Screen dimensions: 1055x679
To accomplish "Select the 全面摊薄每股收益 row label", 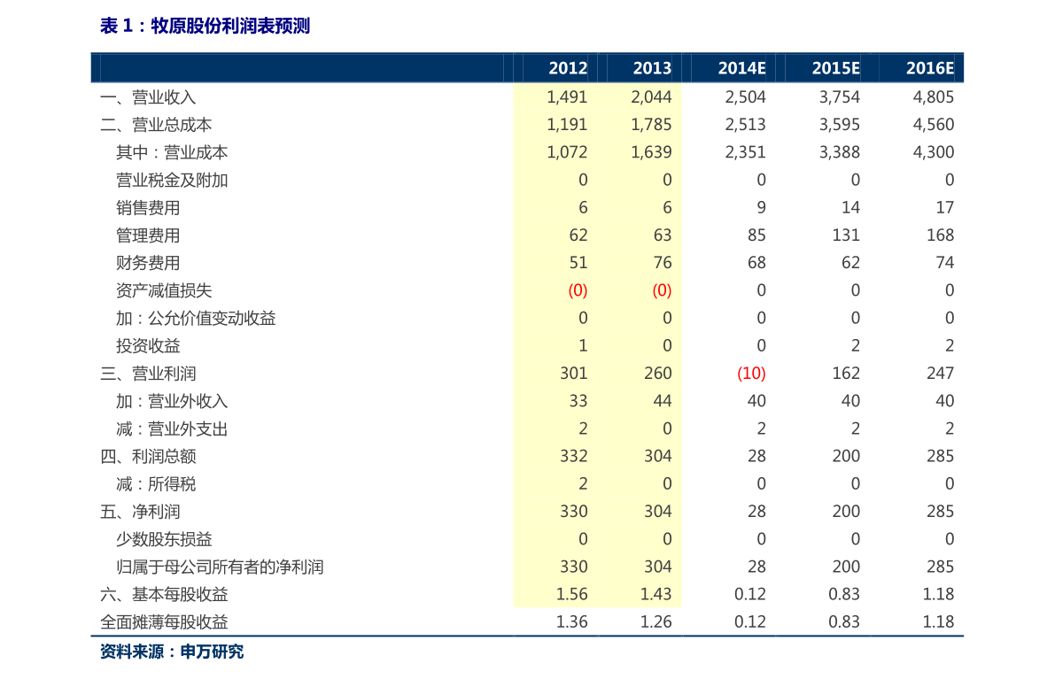I will 164,622.
